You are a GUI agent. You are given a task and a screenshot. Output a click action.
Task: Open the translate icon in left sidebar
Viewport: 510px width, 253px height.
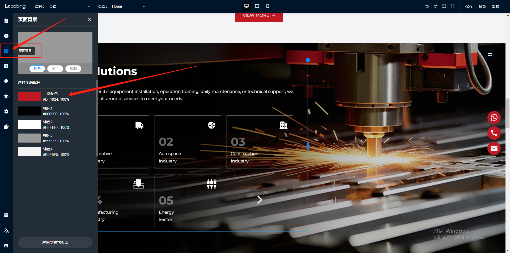(6, 230)
